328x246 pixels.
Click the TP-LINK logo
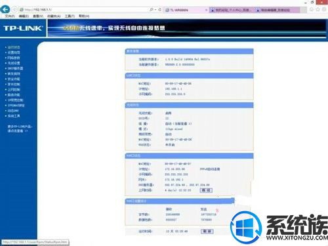click(x=23, y=28)
